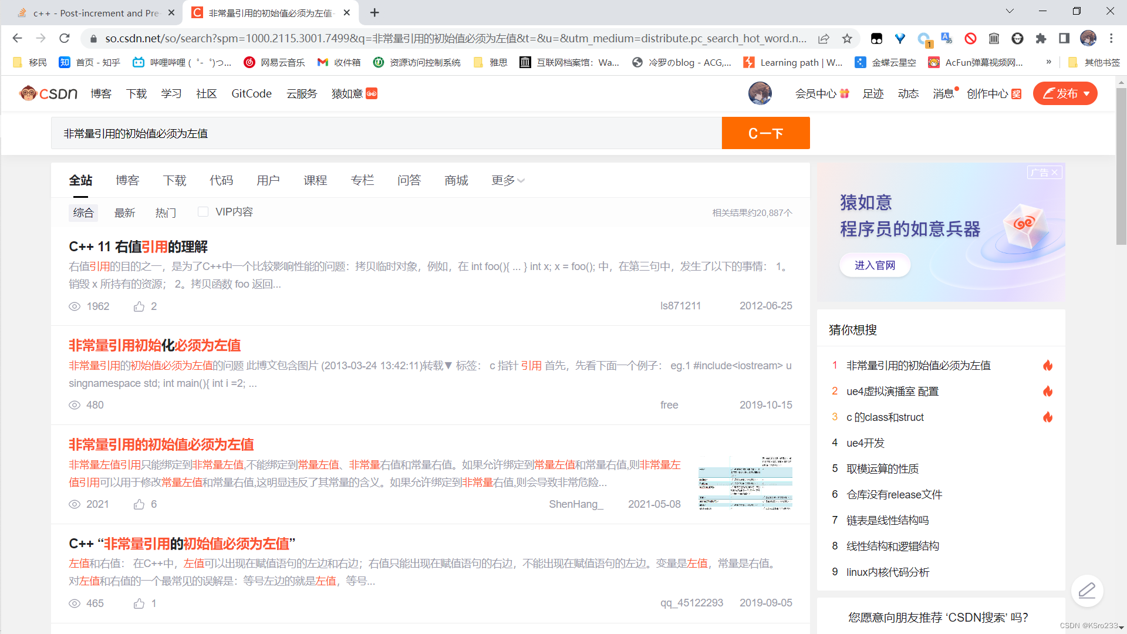Click the edit pencil floating button

1087,591
